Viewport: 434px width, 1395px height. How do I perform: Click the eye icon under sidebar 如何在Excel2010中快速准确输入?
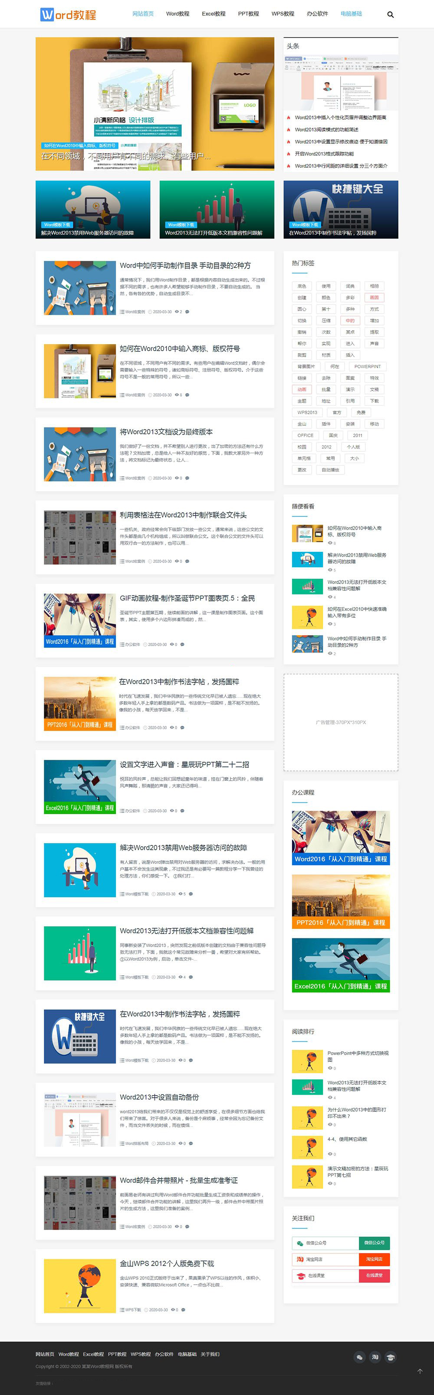[330, 624]
